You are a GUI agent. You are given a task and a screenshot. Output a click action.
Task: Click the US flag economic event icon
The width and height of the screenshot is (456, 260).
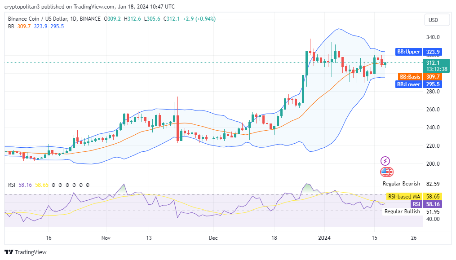pyautogui.click(x=386, y=172)
